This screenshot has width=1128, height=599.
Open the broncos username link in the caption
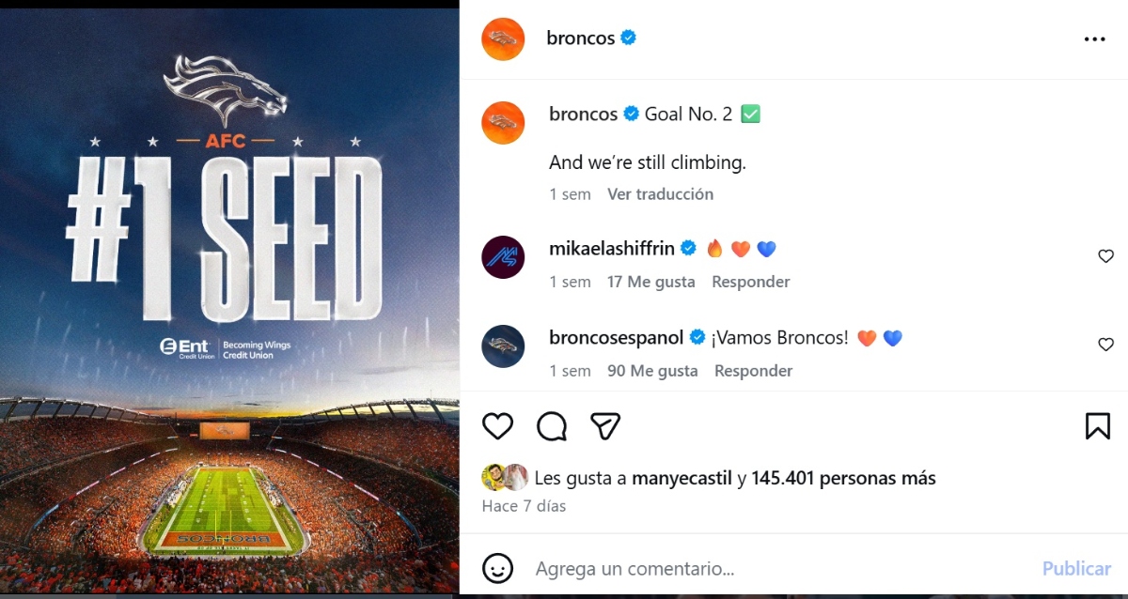click(583, 114)
